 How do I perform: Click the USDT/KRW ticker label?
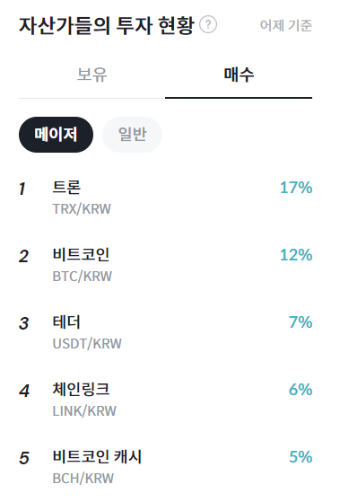[87, 344]
